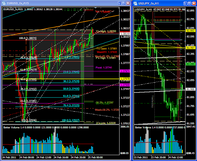This screenshot has height=161, width=197.
Task: Click the USDJPY current price tag 81.988
Action: (x=190, y=89)
